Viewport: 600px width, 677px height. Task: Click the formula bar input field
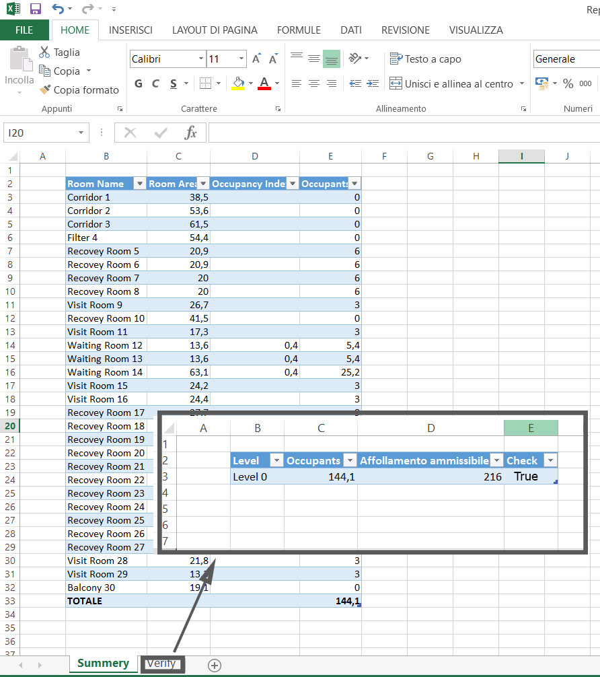[x=404, y=133]
